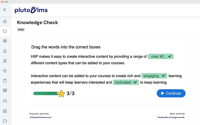The image size is (200, 125).
Task: Toggle the hamburger menu sidebar
Action: (4, 10)
